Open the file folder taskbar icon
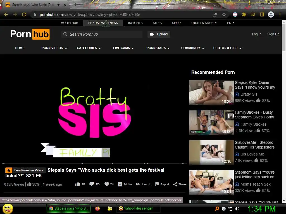The width and height of the screenshot is (286, 214). coord(109,208)
